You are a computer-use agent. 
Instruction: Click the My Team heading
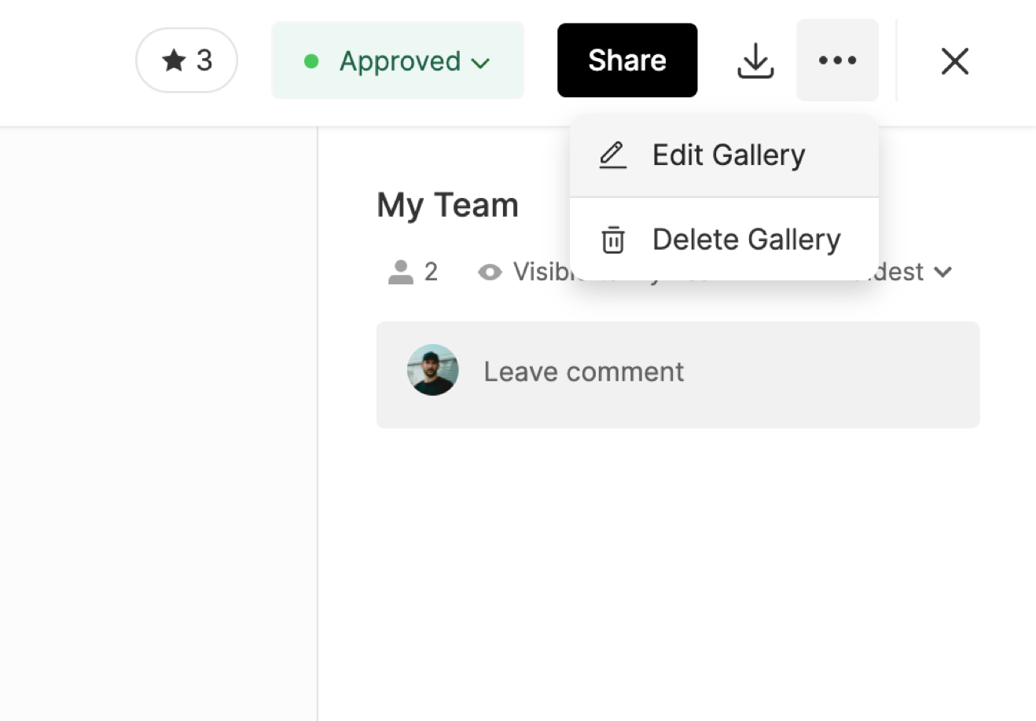click(447, 206)
